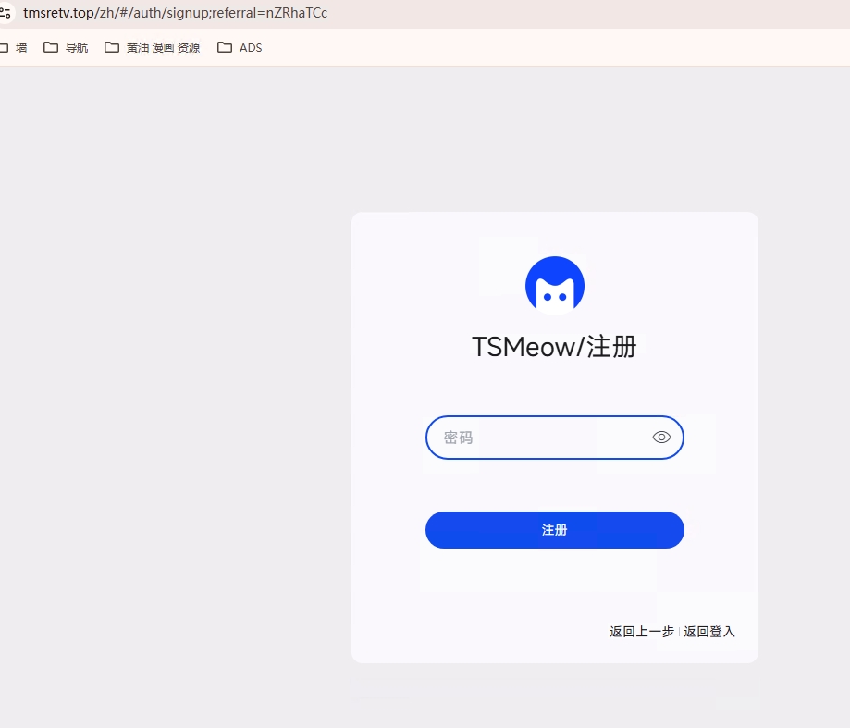The height and width of the screenshot is (728, 850).
Task: Follow the 返回登入 link
Action: coord(709,632)
